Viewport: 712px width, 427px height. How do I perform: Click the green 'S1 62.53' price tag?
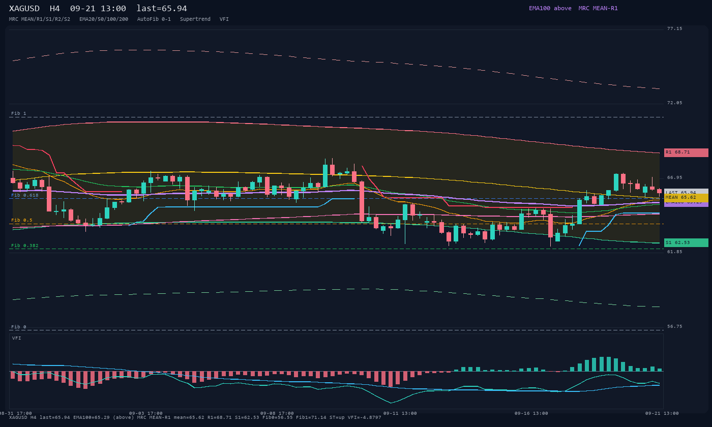coord(686,242)
